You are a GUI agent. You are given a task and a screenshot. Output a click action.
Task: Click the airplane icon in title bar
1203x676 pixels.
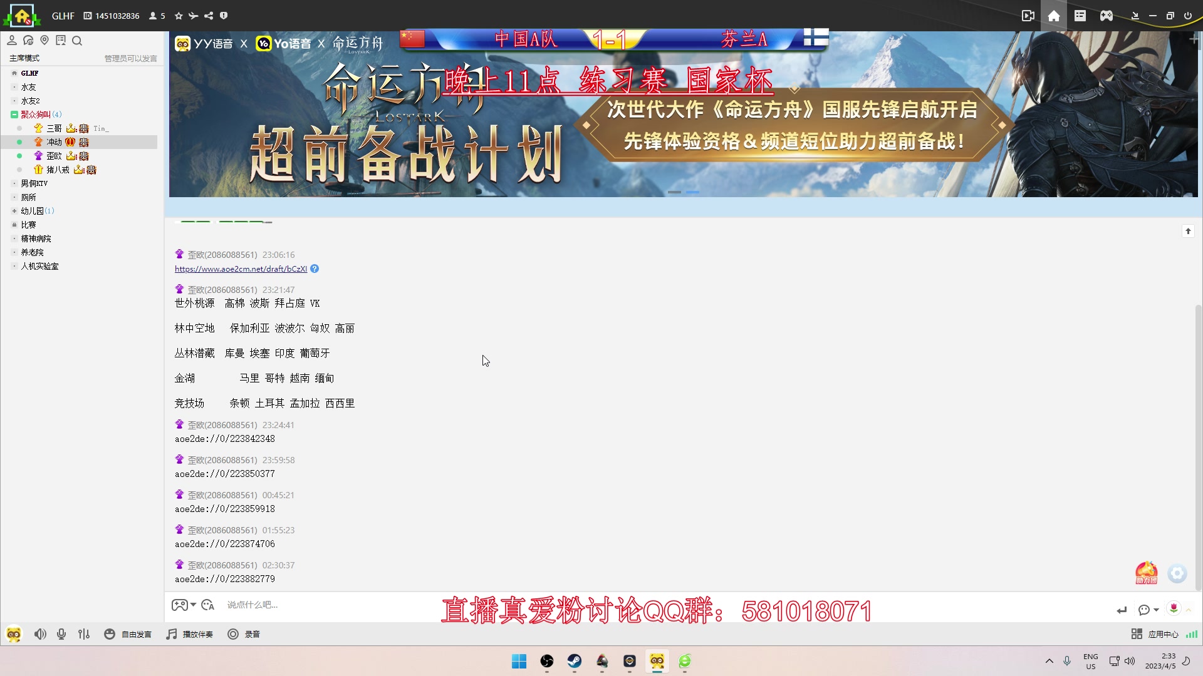pos(194,16)
